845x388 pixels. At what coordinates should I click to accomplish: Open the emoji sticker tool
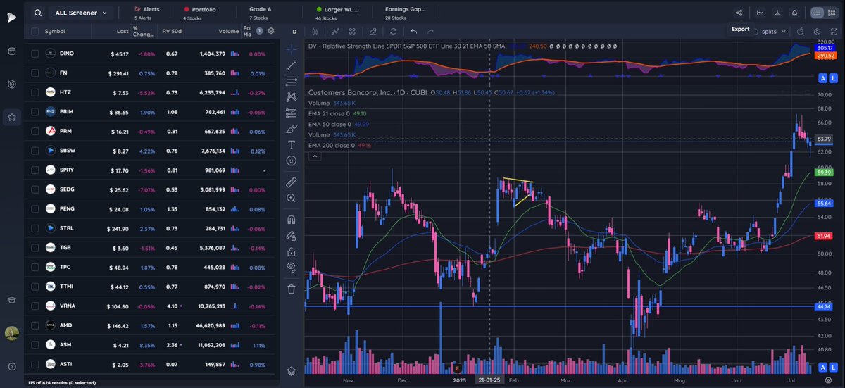coord(292,161)
